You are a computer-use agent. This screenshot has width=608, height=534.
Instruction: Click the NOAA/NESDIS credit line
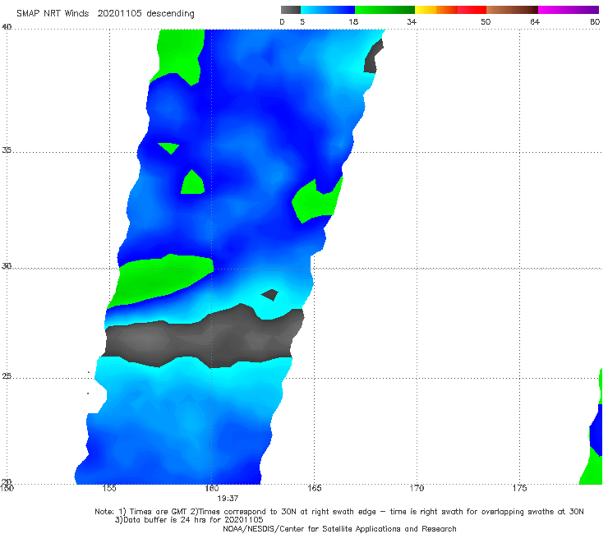tap(339, 529)
